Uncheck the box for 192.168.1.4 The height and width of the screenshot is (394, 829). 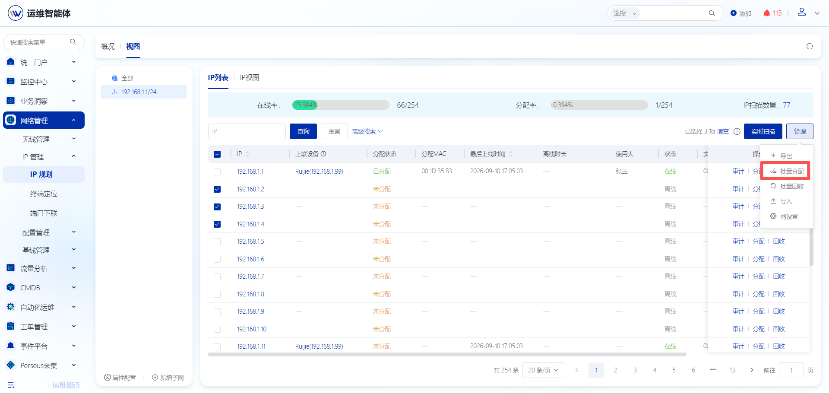pyautogui.click(x=217, y=224)
